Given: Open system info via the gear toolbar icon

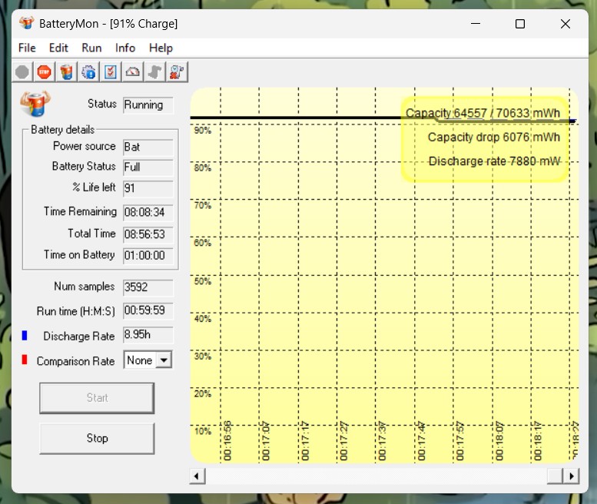Looking at the screenshot, I should 88,71.
